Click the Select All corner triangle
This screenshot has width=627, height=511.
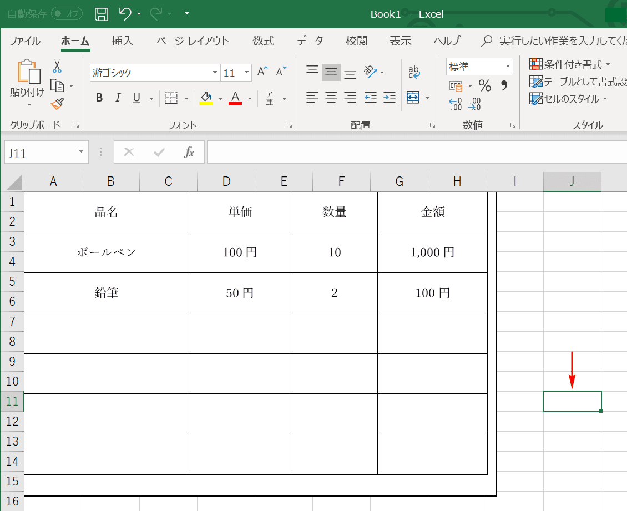[15, 183]
